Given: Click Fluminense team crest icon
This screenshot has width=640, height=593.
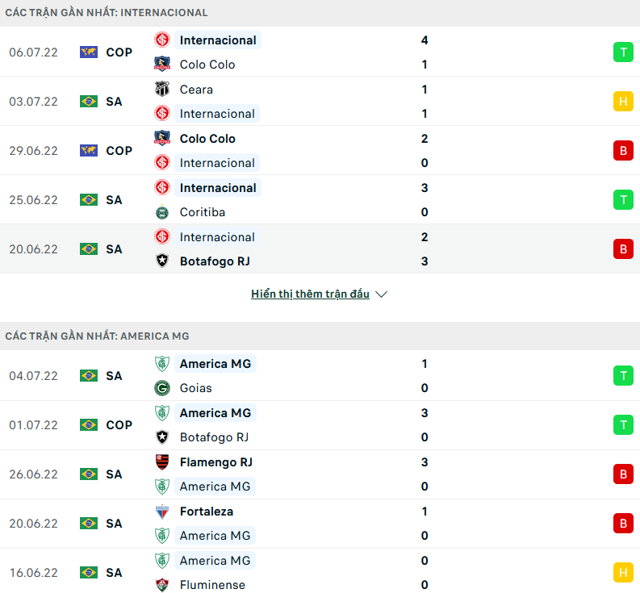Looking at the screenshot, I should [162, 585].
